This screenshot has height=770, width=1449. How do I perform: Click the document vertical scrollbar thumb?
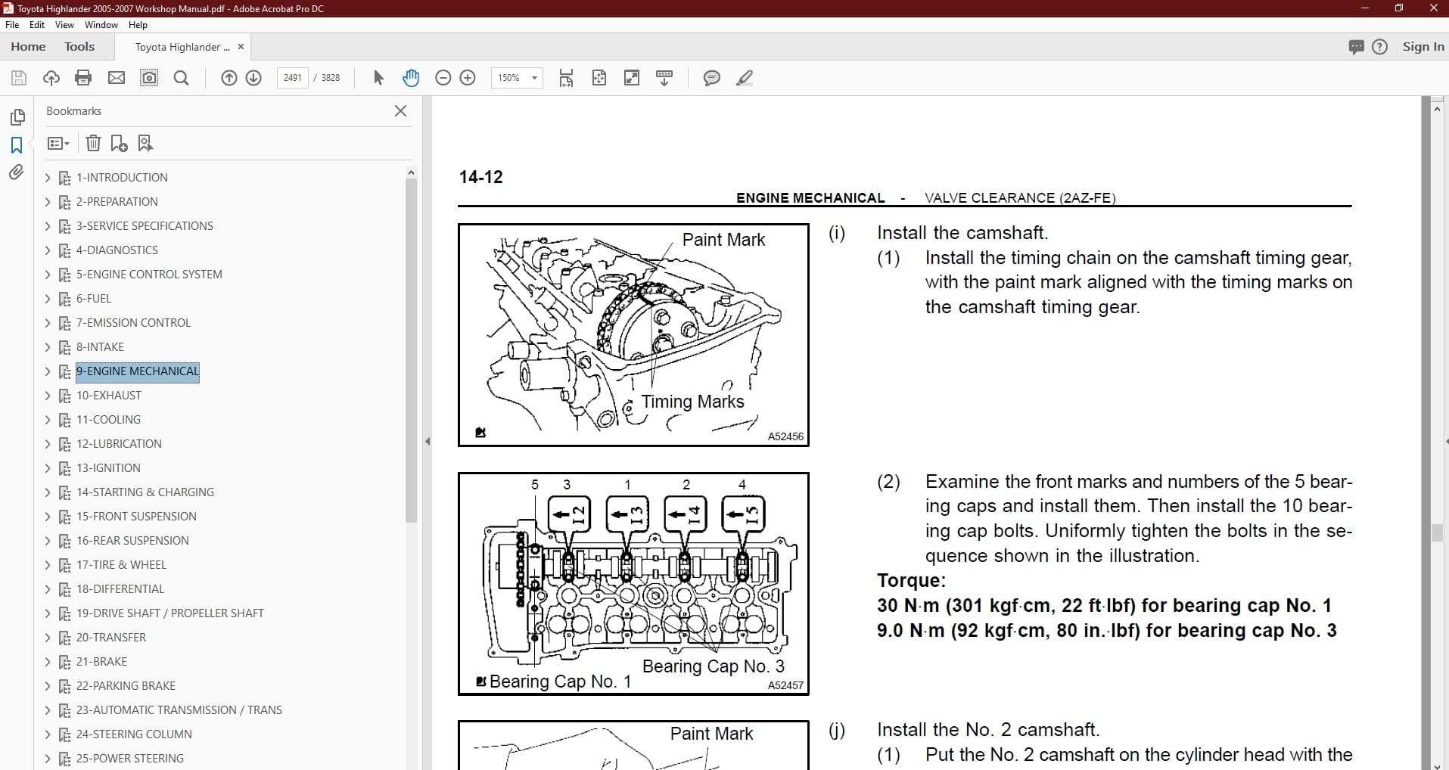(x=1437, y=532)
